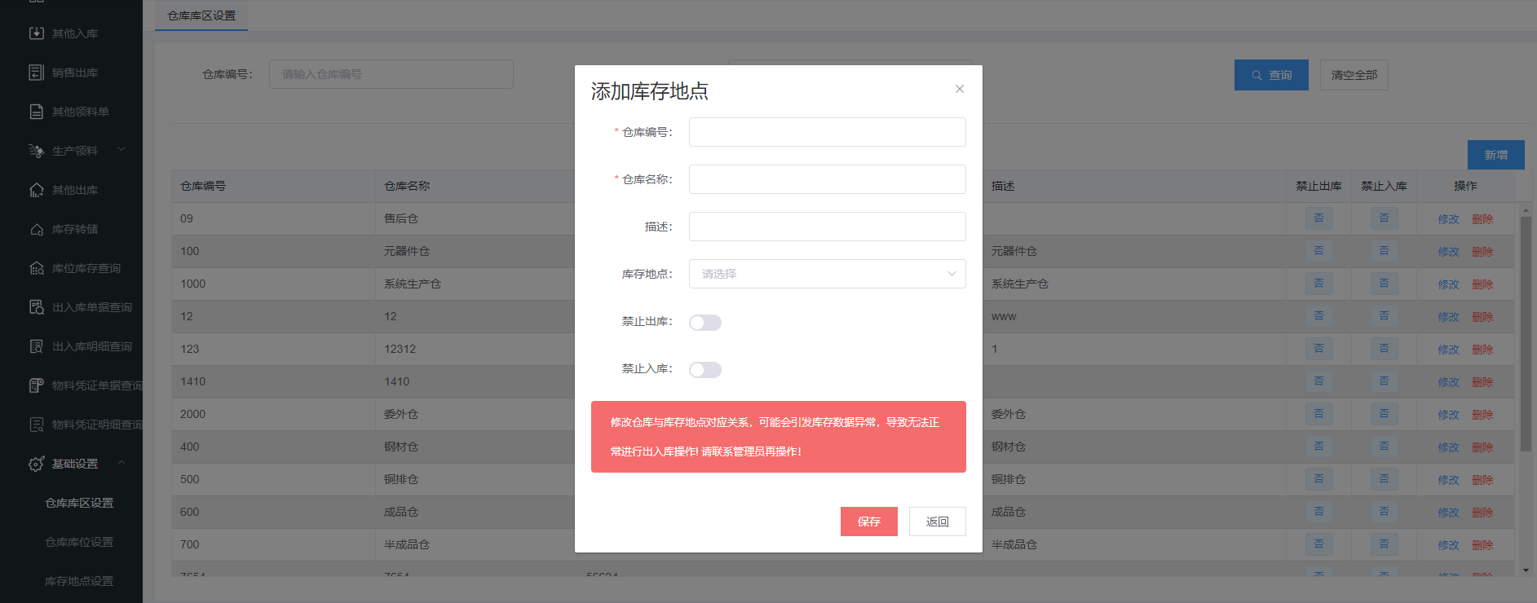Click the 基础设置 gear icon
Viewport: 1537px width, 603px height.
36,464
